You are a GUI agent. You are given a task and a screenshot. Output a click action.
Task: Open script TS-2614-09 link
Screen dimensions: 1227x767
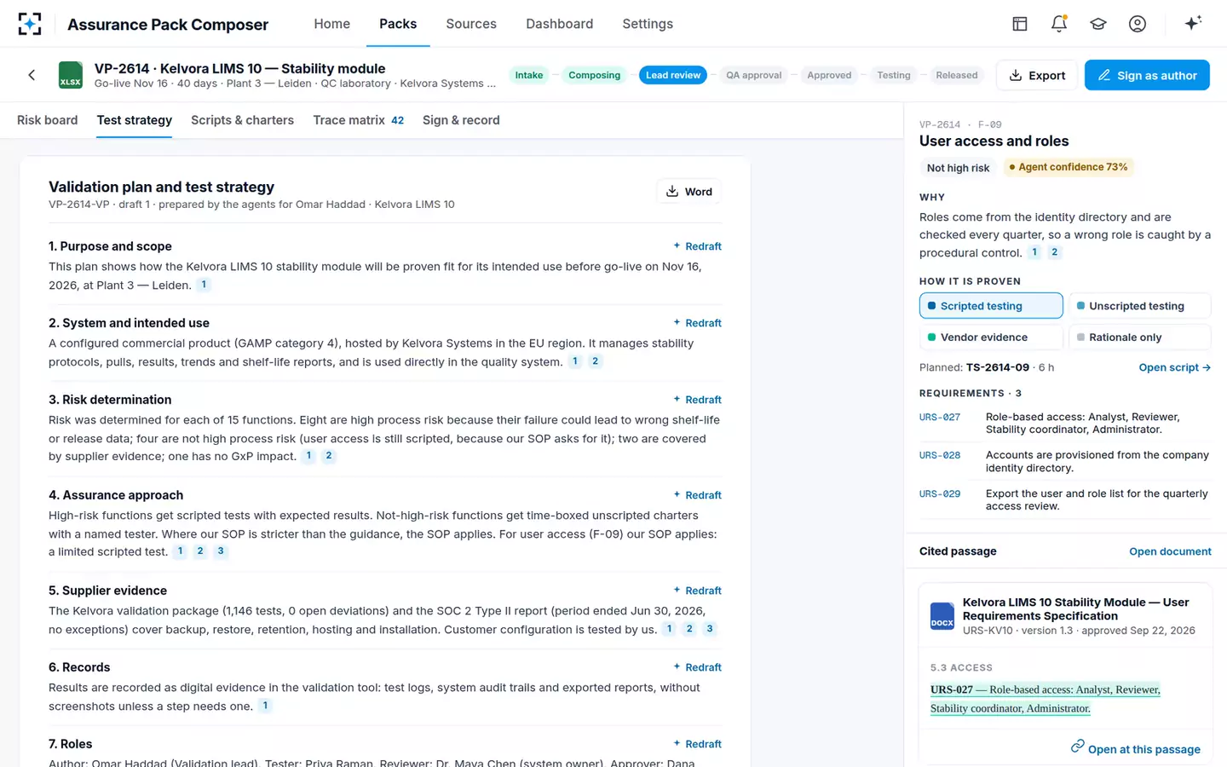coord(1175,367)
